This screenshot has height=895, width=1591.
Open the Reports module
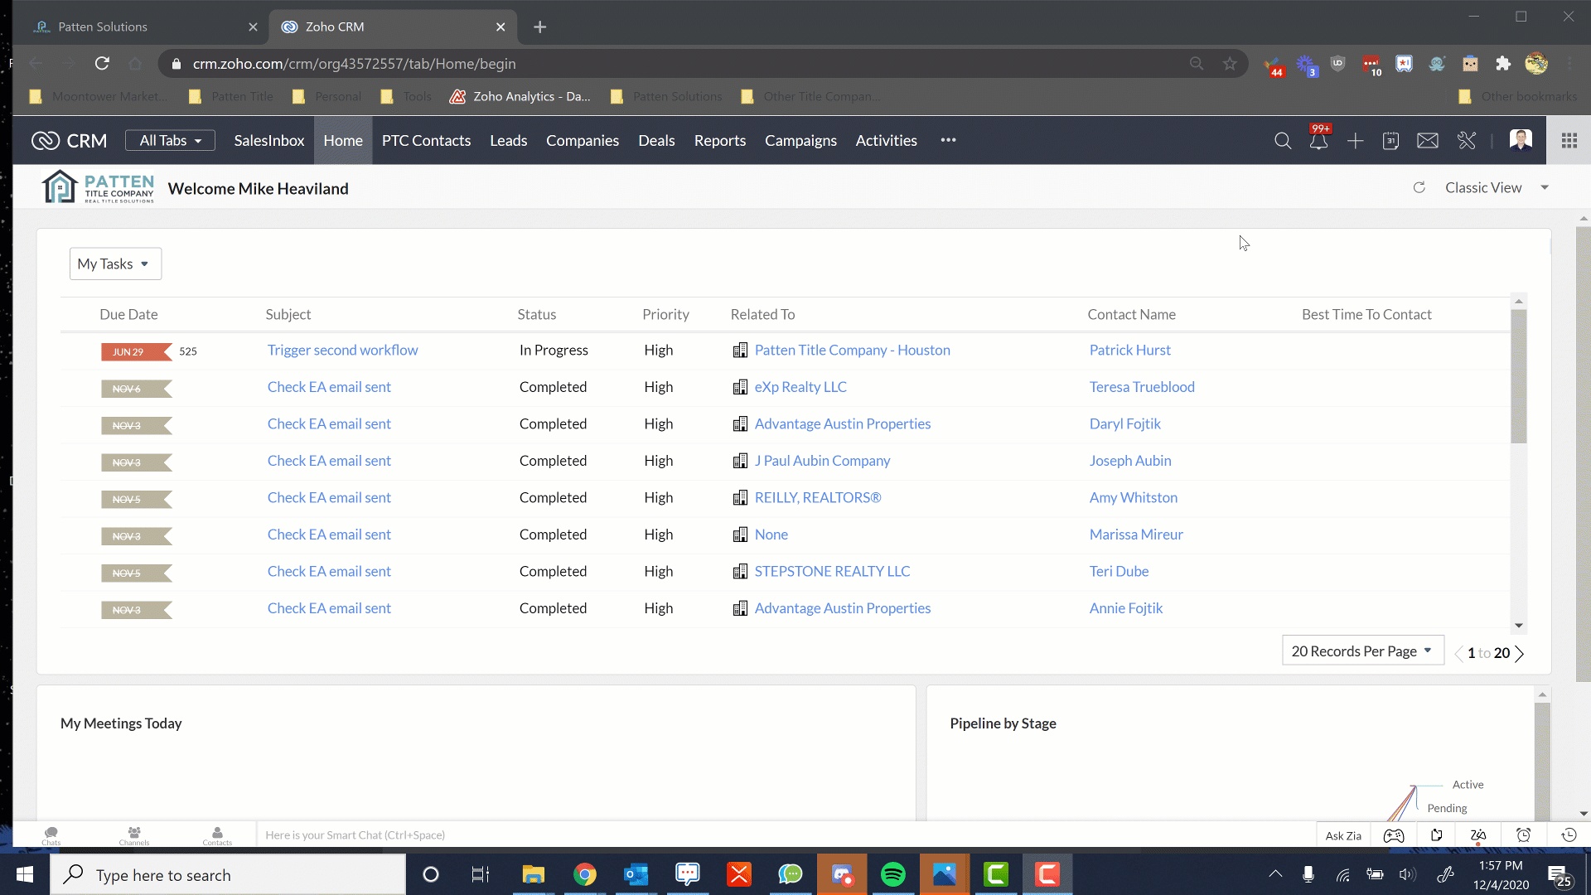point(719,140)
